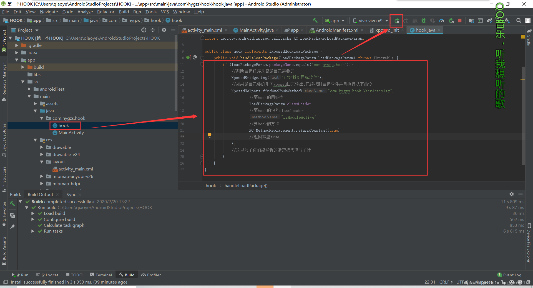
Task: Expand the drawable-v24 folder
Action: coord(42,154)
